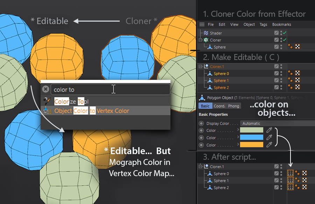Click the texture tag beside Sphere 2's vertex color tag

[x=304, y=187]
